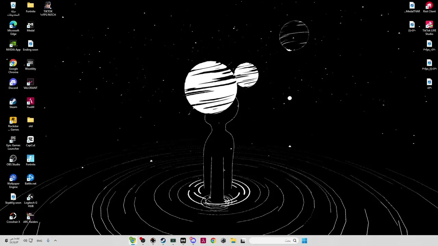Viewport: 438px width, 246px height.
Task: Open the folder named old
Action: tap(30, 122)
